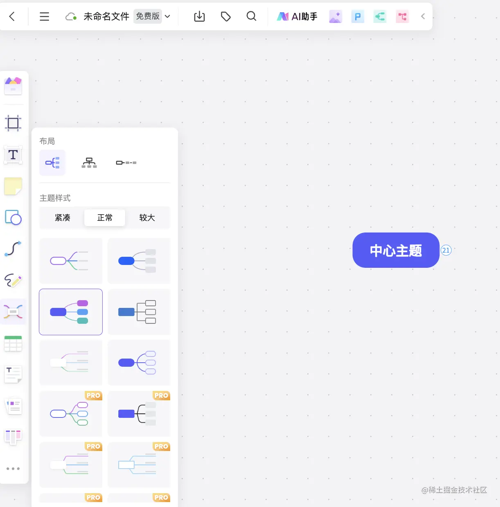Select the blue bracket outline boxes theme
This screenshot has width=500, height=507.
pos(139,312)
